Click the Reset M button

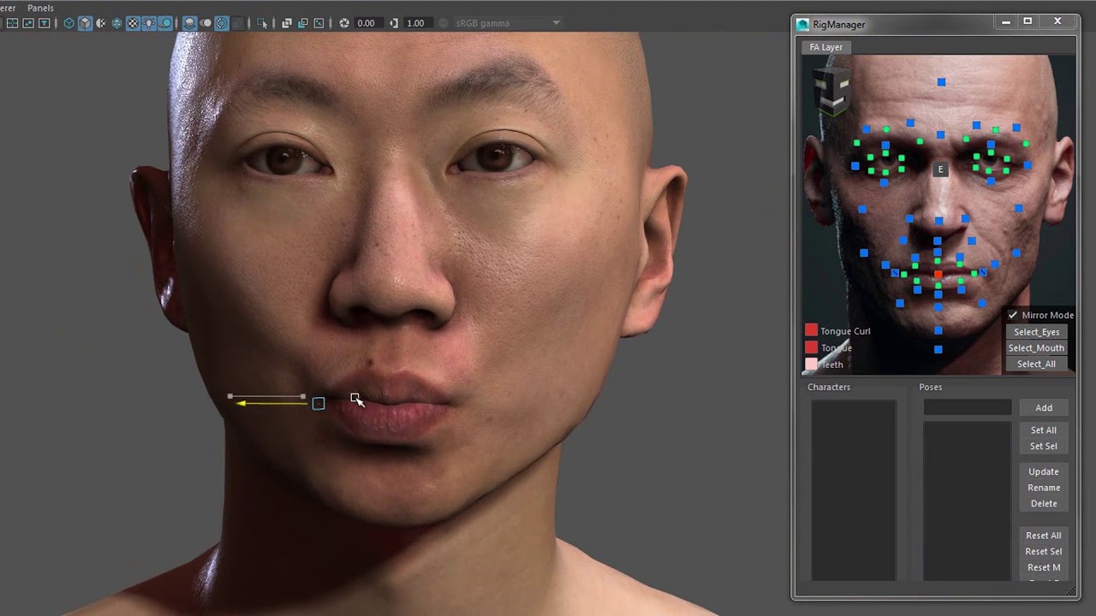[x=1044, y=567]
